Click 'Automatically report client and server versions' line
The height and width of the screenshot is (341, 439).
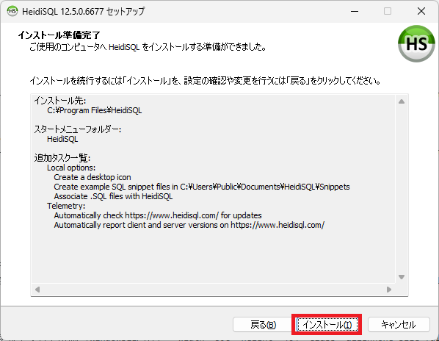coord(189,225)
